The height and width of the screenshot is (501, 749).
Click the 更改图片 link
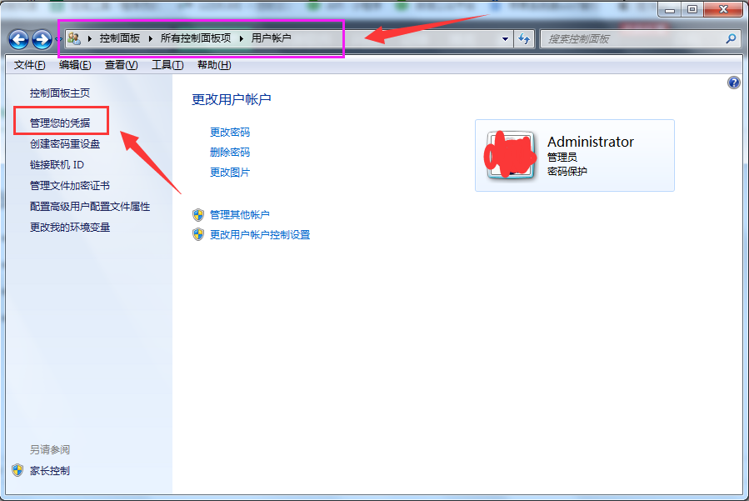(x=230, y=172)
